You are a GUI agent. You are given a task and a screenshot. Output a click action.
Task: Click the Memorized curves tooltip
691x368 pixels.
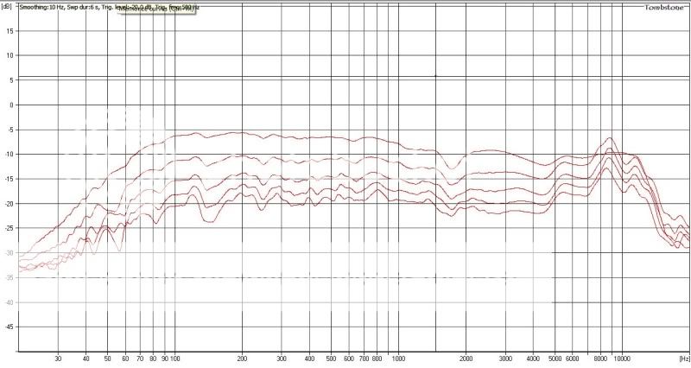click(155, 13)
